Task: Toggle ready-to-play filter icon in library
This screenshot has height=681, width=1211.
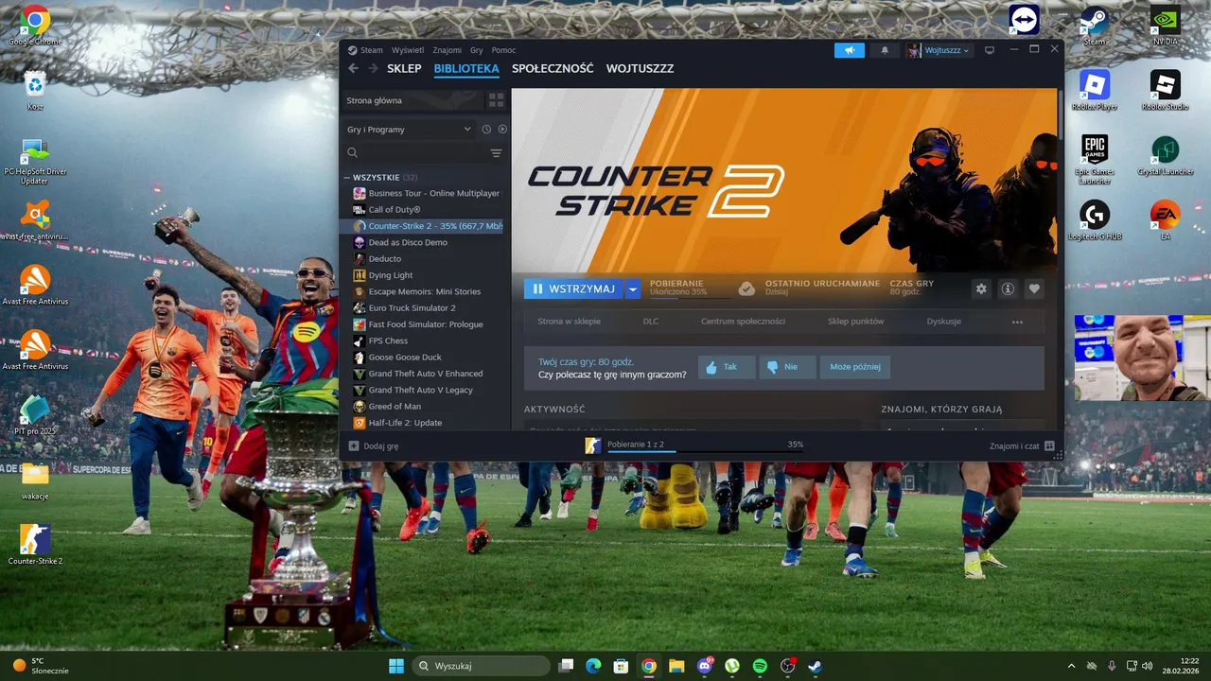Action: point(502,130)
